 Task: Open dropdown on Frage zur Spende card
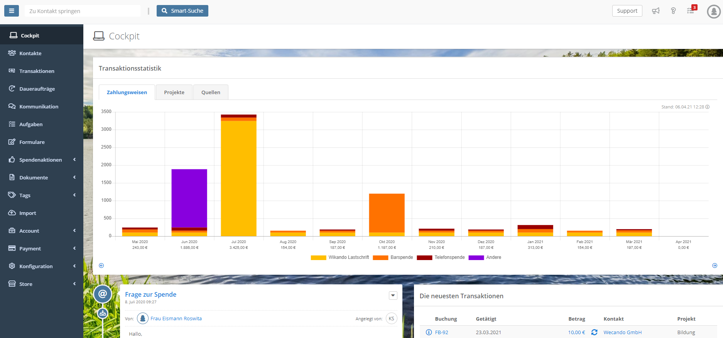pyautogui.click(x=393, y=296)
